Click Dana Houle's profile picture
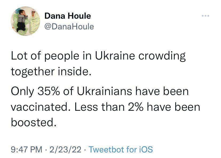Image resolution: width=221 pixels, height=158 pixels. click(25, 21)
